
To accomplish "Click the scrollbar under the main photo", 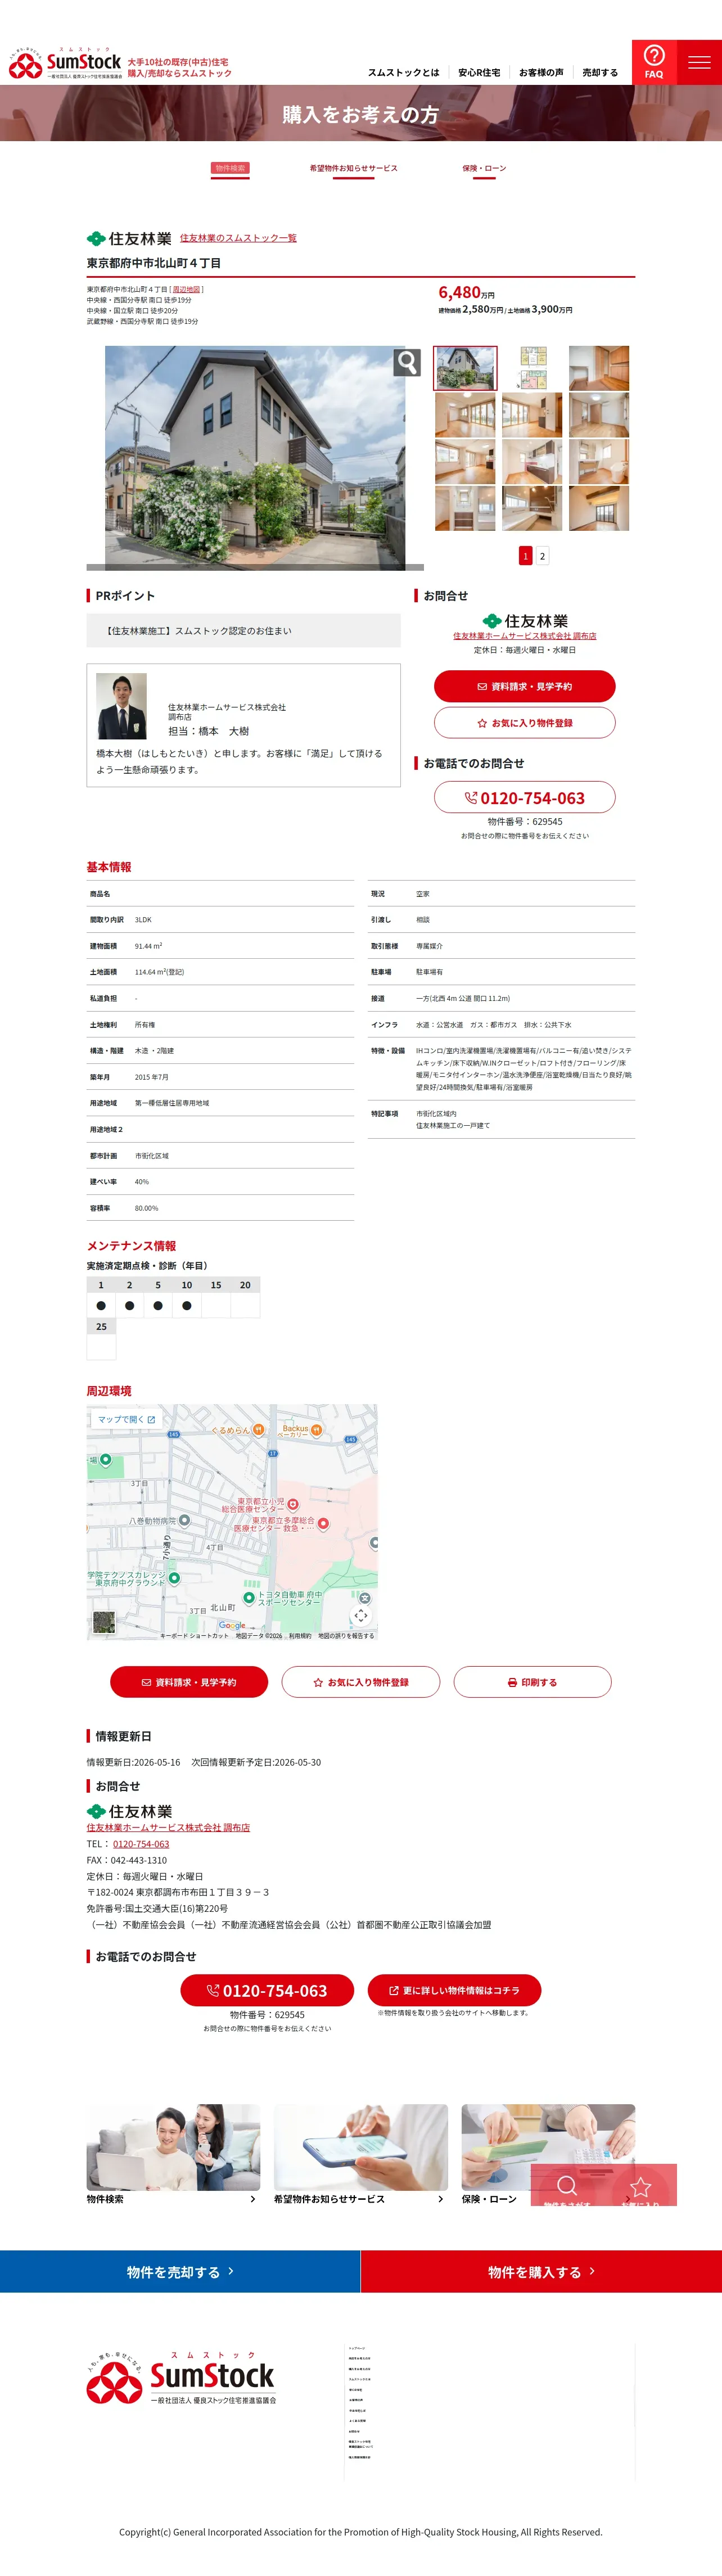I will (x=255, y=567).
